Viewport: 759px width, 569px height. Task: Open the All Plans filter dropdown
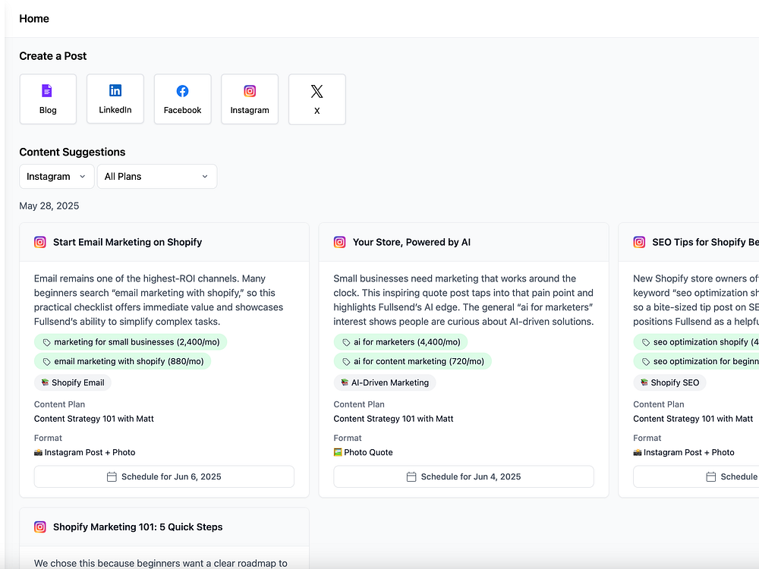pyautogui.click(x=157, y=177)
